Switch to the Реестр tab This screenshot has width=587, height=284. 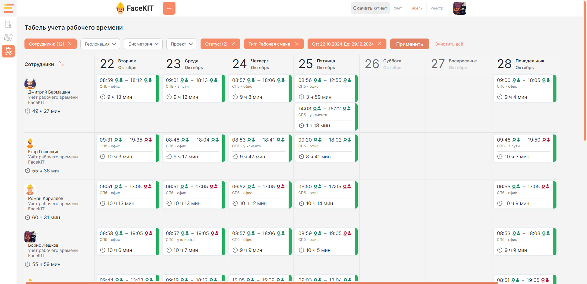click(x=437, y=8)
